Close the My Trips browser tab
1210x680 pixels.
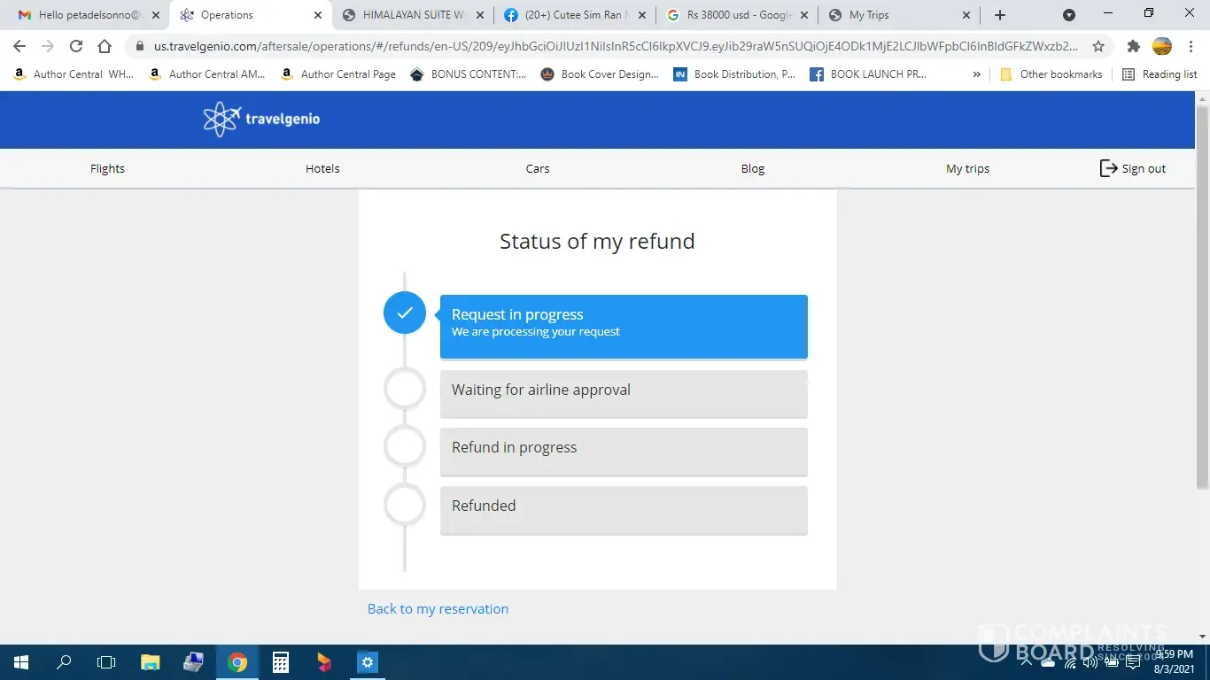click(966, 15)
